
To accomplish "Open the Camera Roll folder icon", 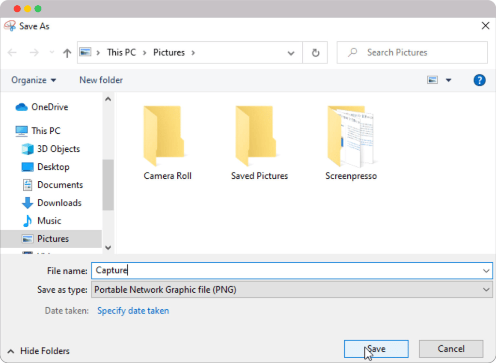I will pyautogui.click(x=162, y=136).
